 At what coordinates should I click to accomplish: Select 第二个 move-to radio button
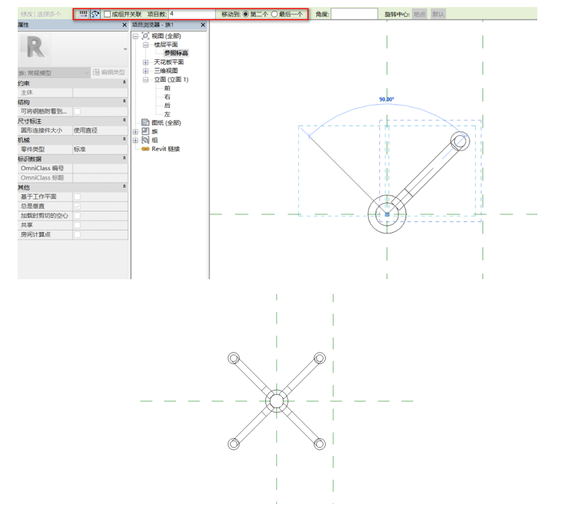click(245, 14)
